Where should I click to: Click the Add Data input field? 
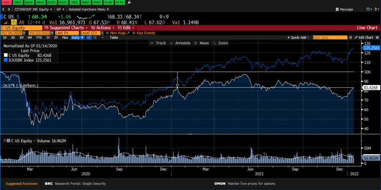pyautogui.click(x=330, y=38)
